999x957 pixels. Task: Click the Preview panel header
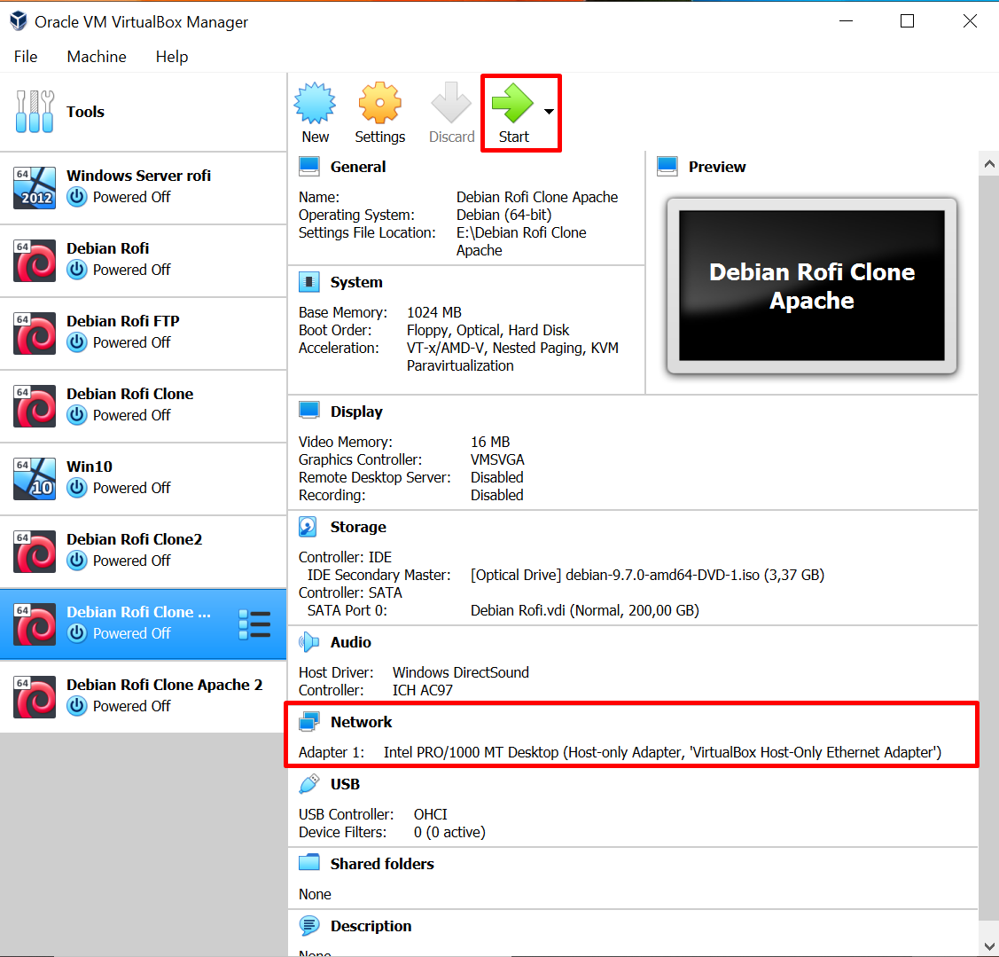pyautogui.click(x=717, y=167)
